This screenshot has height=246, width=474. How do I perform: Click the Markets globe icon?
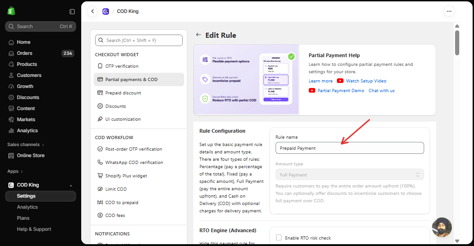11,119
